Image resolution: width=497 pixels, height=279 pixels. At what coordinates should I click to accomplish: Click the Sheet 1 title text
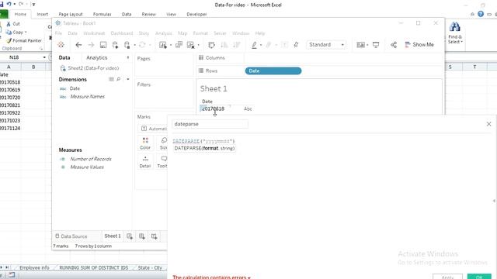pyautogui.click(x=214, y=89)
